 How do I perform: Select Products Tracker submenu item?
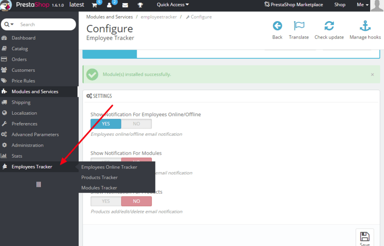tap(99, 177)
